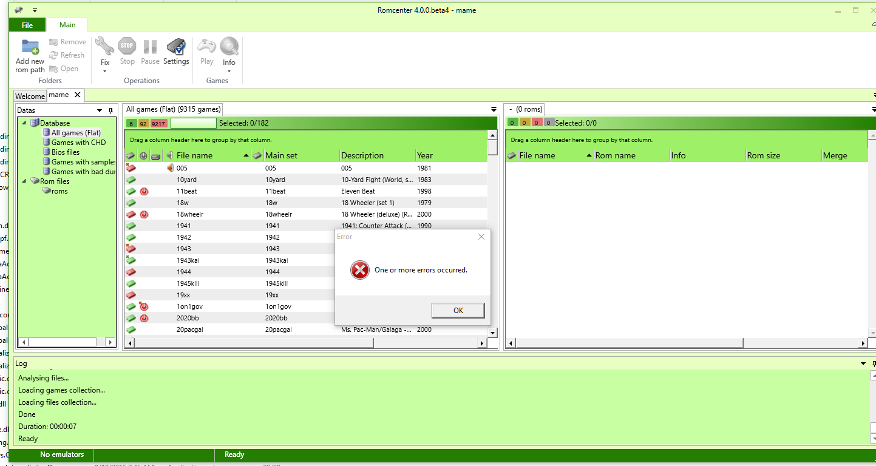This screenshot has width=876, height=466.
Task: Open the Datas panel dropdown arrow
Action: click(100, 110)
